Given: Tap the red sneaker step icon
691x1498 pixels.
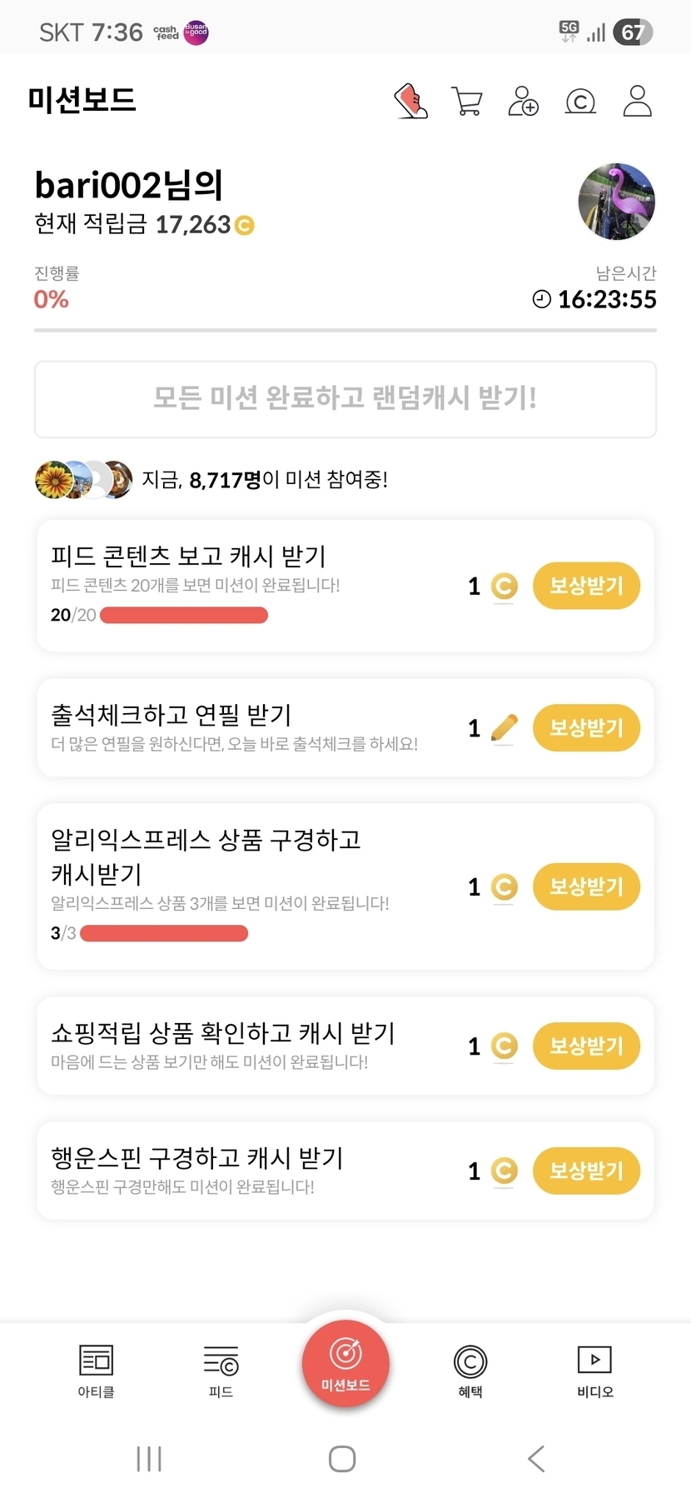Looking at the screenshot, I should pyautogui.click(x=411, y=102).
